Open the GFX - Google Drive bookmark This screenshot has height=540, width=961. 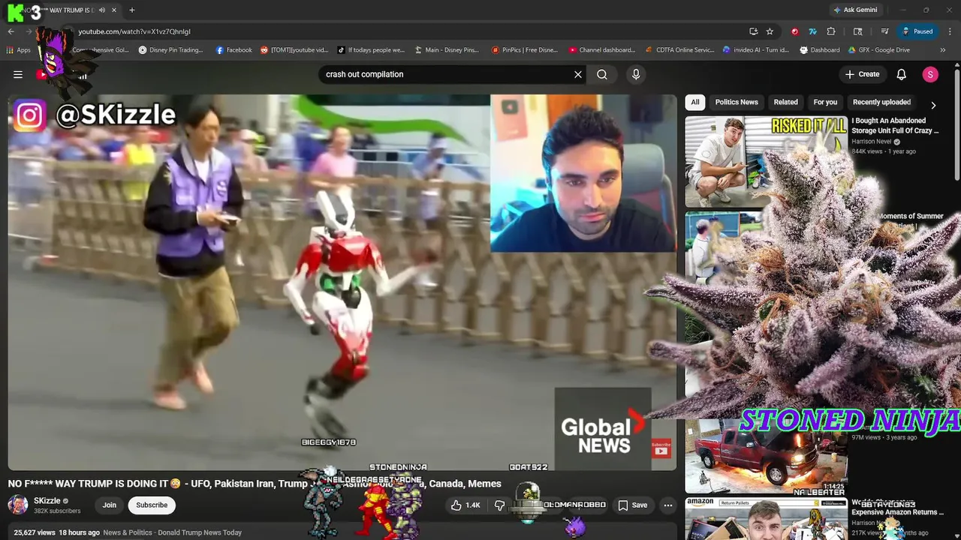click(x=879, y=50)
